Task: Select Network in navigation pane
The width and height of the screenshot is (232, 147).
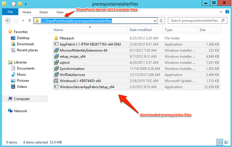Action: pos(20,111)
